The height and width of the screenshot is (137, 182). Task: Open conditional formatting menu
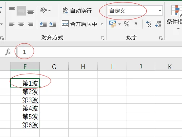click(x=174, y=17)
